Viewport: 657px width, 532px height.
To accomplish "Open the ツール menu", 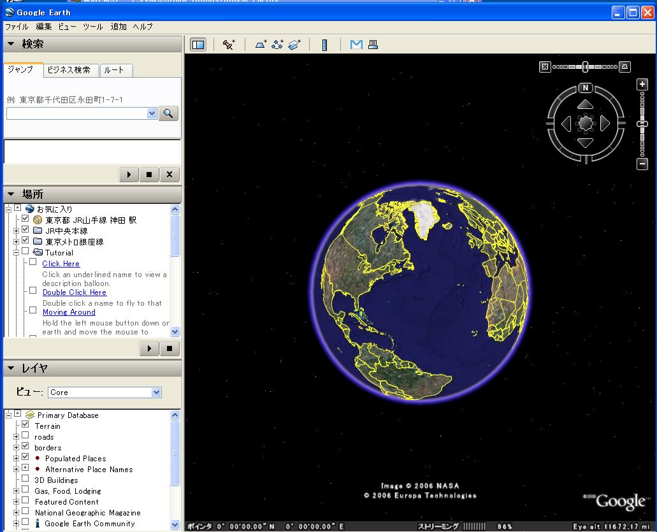I will pos(92,26).
